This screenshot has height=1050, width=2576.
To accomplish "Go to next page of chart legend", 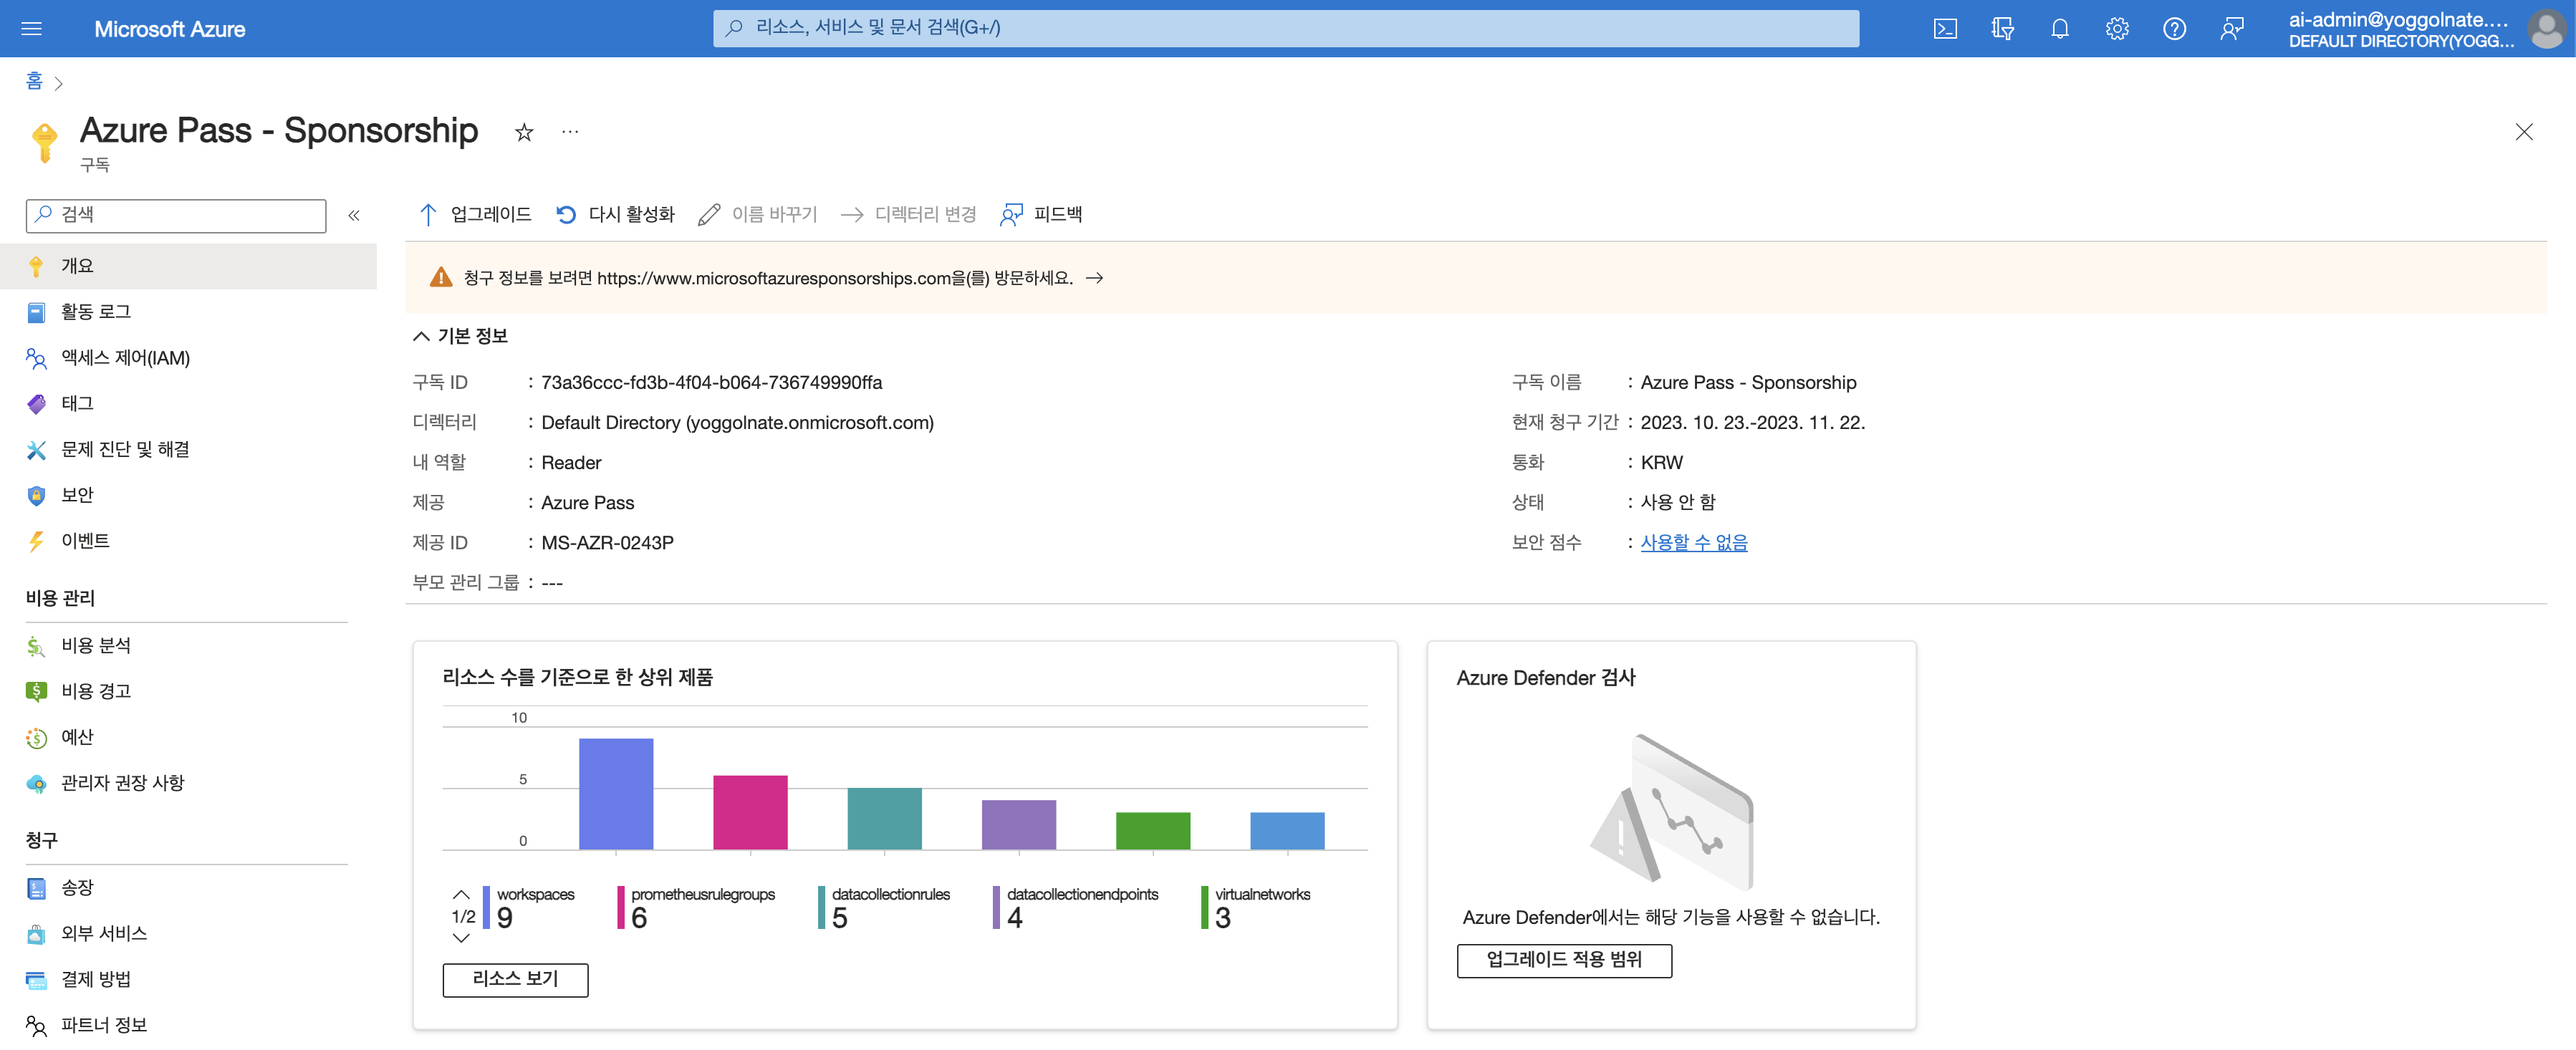I will (x=461, y=938).
